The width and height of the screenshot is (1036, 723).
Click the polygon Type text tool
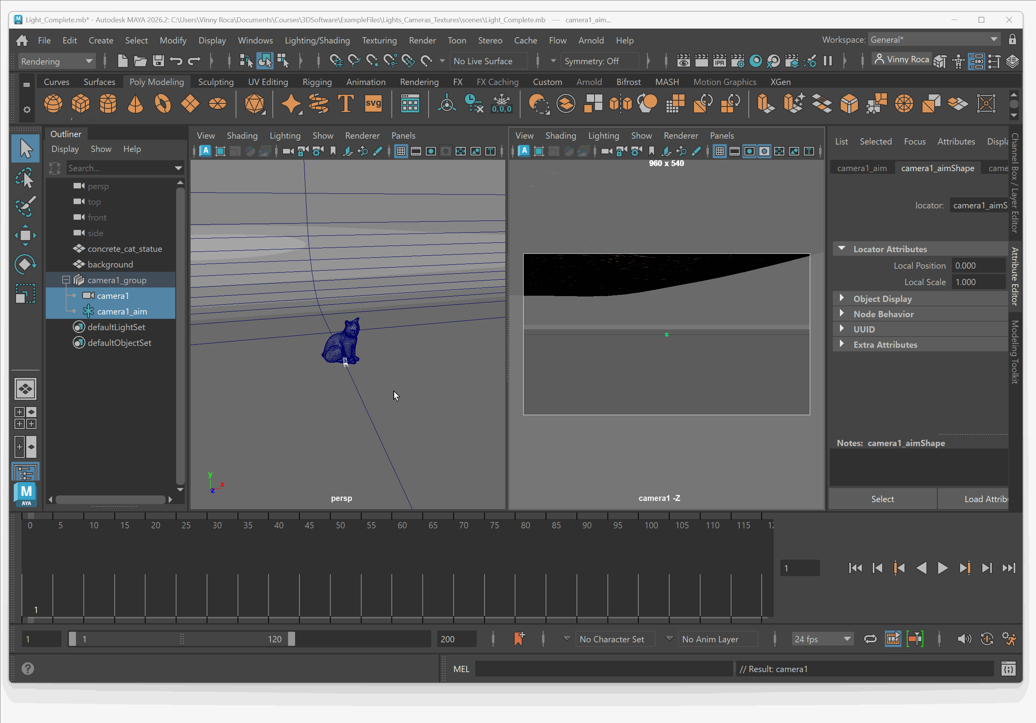click(346, 104)
